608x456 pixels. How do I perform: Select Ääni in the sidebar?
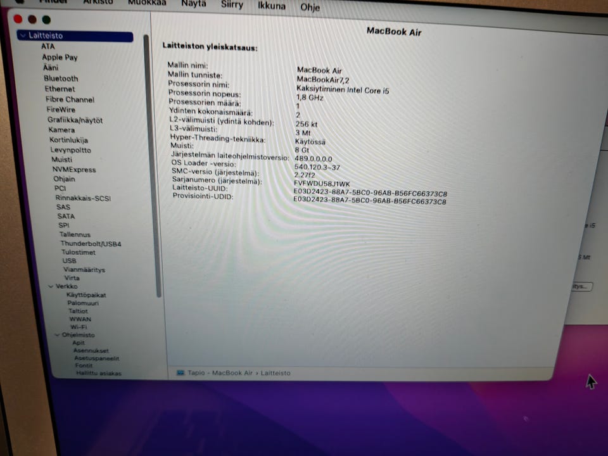(51, 68)
